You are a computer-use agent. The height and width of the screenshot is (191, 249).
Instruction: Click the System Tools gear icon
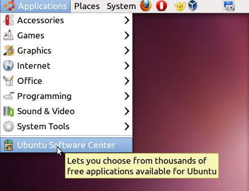pos(9,126)
